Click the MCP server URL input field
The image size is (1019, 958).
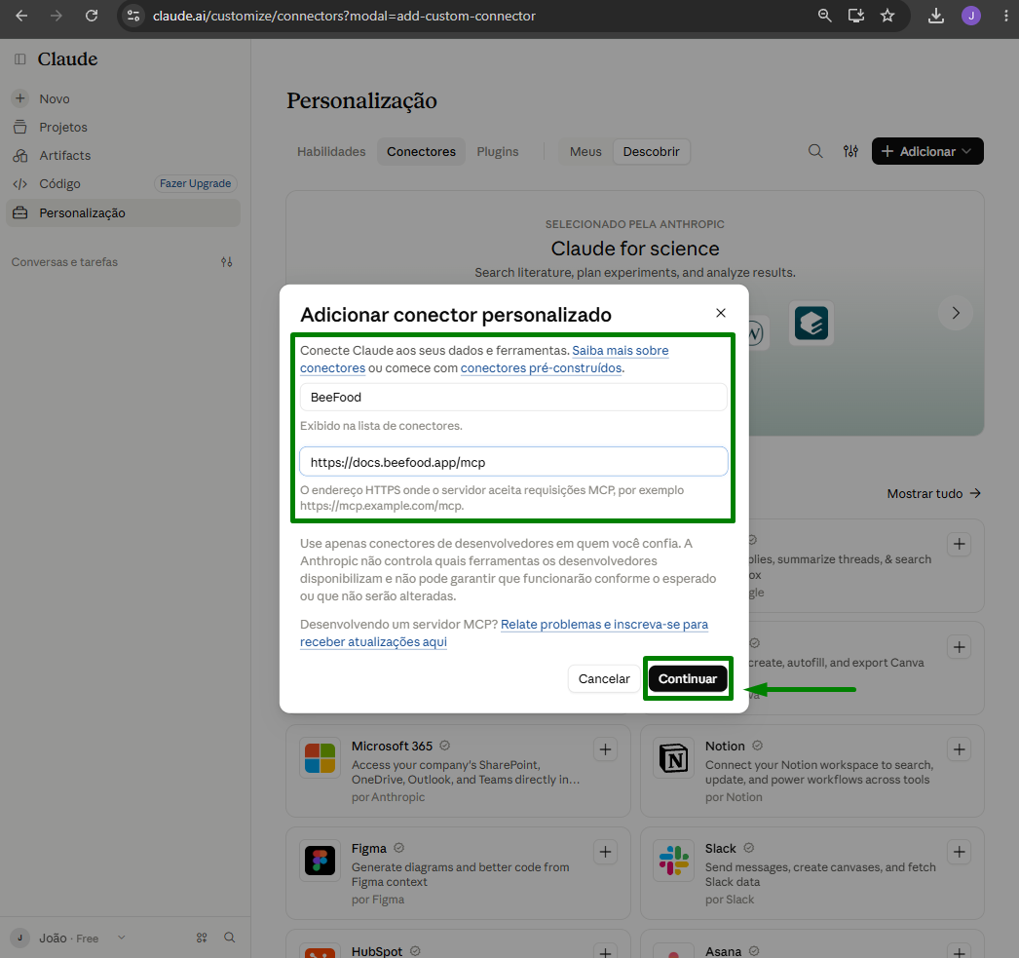(x=513, y=462)
